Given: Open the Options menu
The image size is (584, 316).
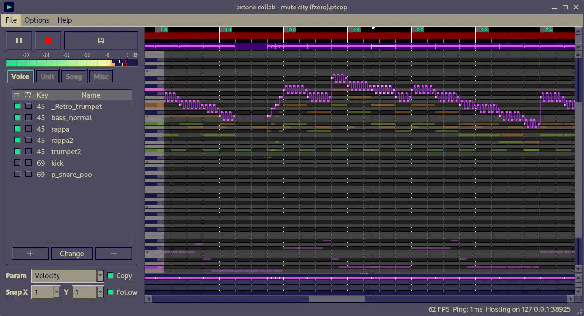Looking at the screenshot, I should click(37, 20).
